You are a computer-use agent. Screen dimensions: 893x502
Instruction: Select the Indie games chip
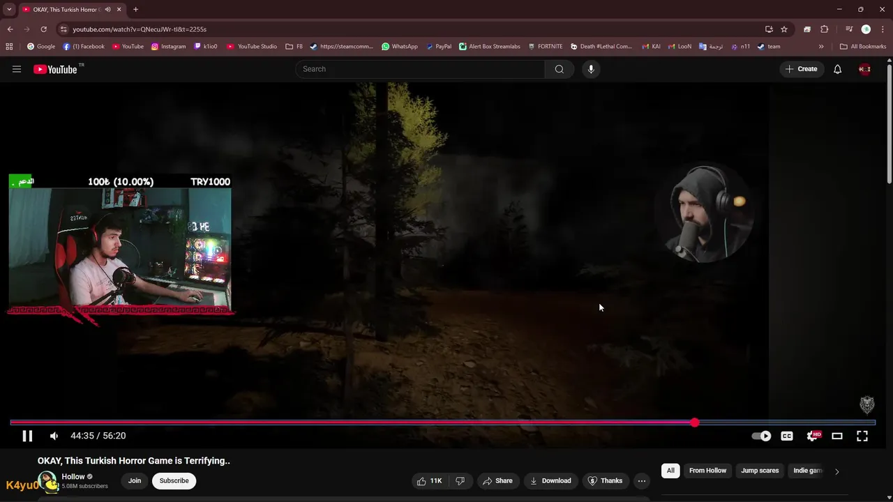807,471
